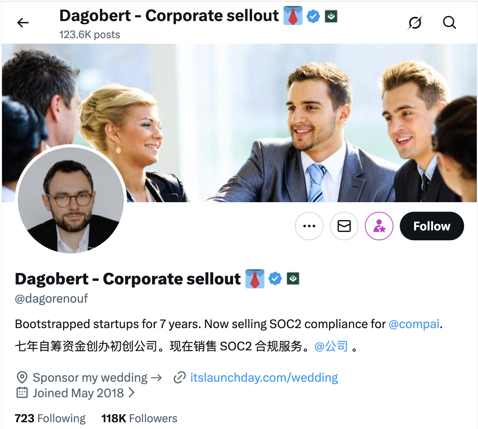Click the office meeting banner image
The image size is (478, 429).
[x=278, y=99]
